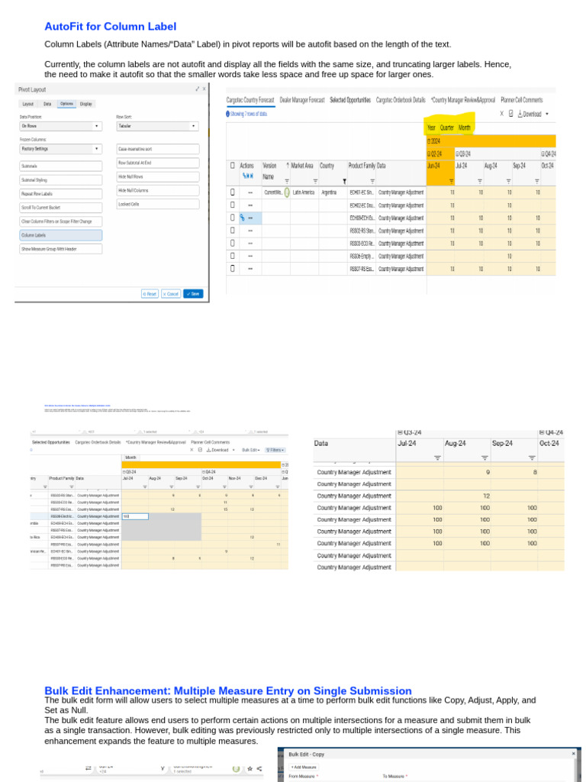Click the Aug-24 filter icon in the enlarged Data grid
This screenshot has width=586, height=782.
point(485,458)
